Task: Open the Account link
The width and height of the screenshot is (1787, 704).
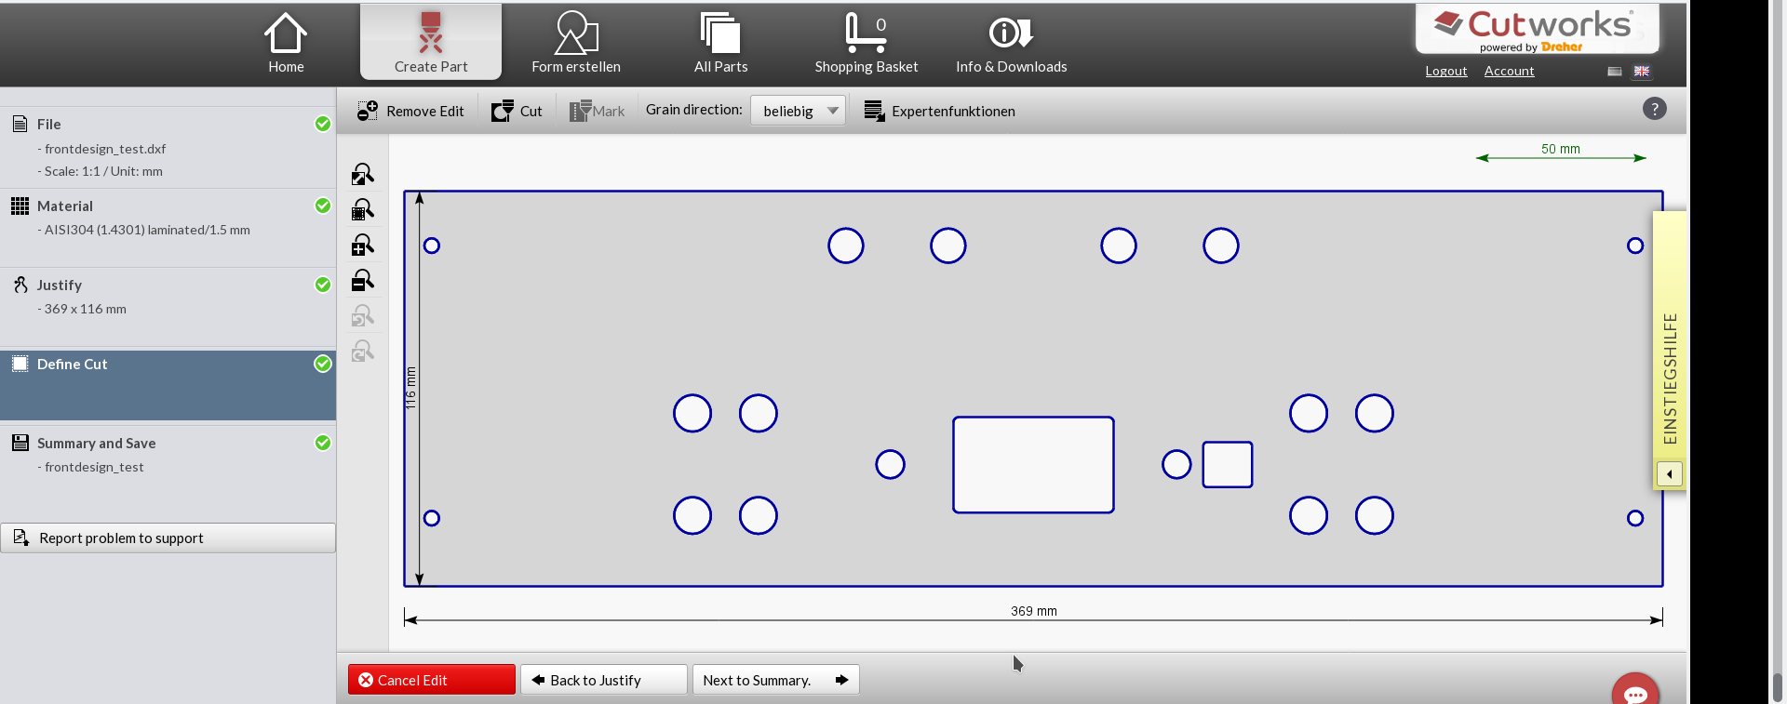Action: tap(1509, 71)
